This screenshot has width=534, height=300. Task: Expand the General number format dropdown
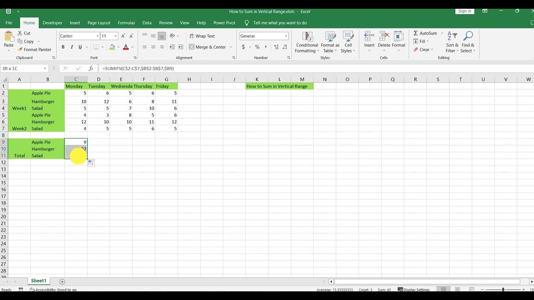click(x=286, y=36)
